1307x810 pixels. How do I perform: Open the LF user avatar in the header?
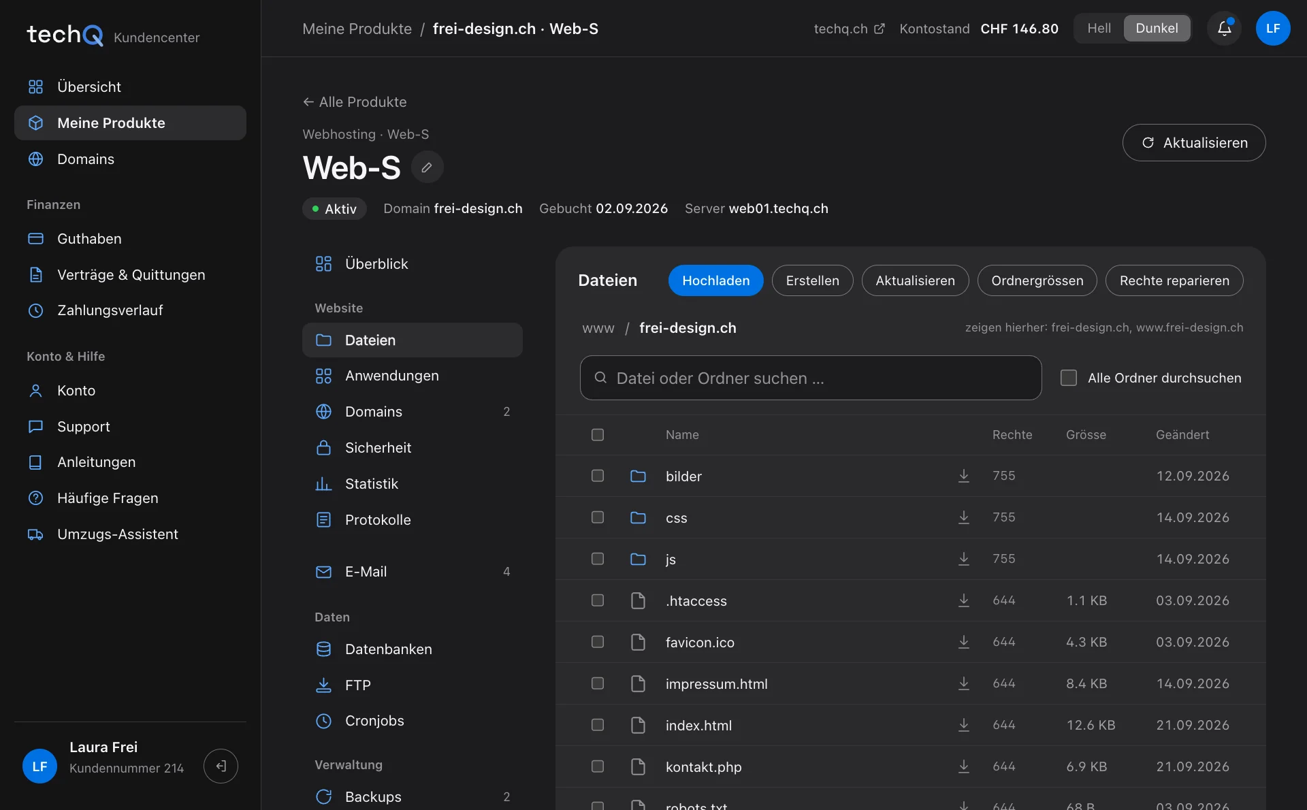point(1272,29)
